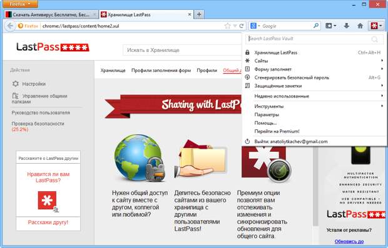Click the Искать в Хранилище search box
The height and width of the screenshot is (248, 388).
tap(182, 50)
